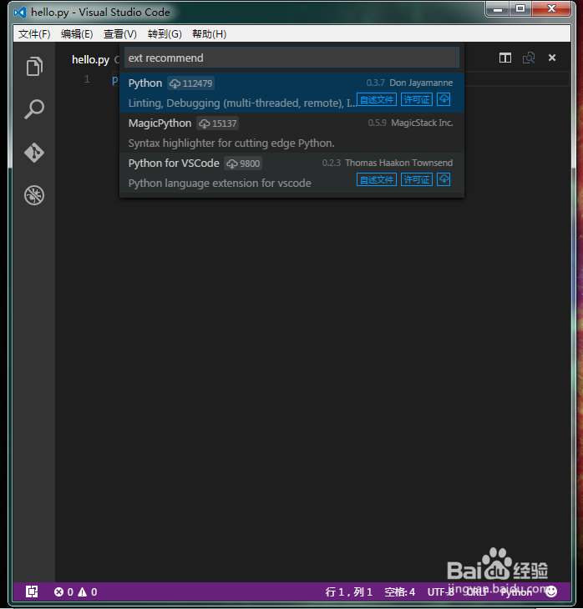583x609 pixels.
Task: Click author name Don Jayamanne
Action: [421, 83]
